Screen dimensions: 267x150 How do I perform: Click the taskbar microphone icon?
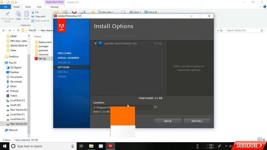tap(73, 146)
